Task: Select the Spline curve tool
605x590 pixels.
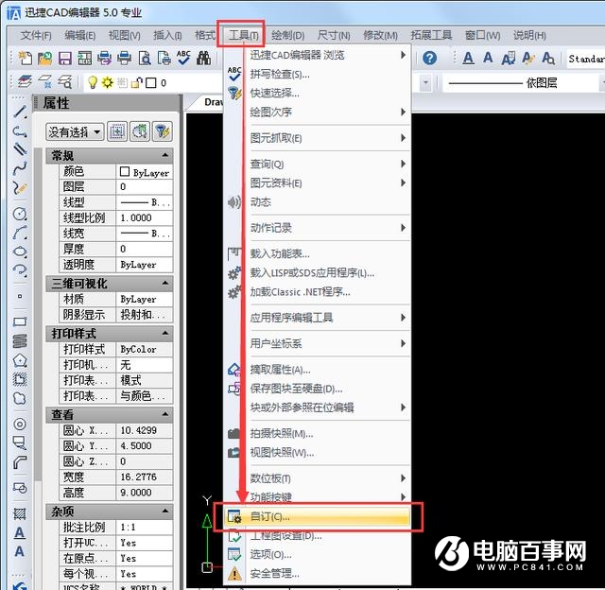Action: pyautogui.click(x=20, y=168)
